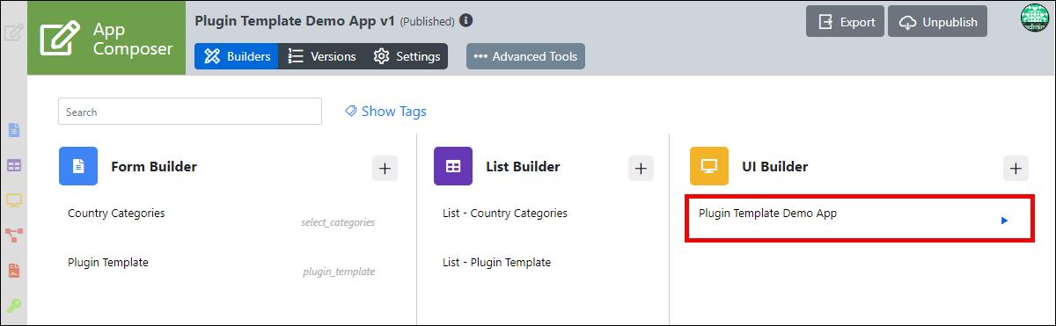
Task: Launch Plugin Template Demo App play arrow
Action: point(1004,221)
